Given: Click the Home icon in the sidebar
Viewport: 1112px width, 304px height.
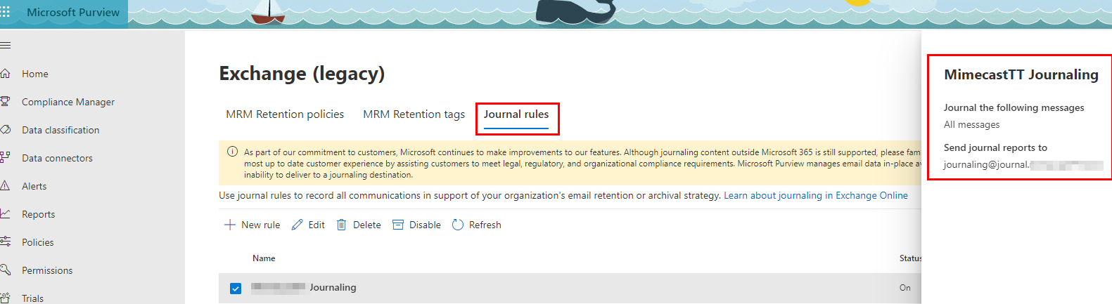Looking at the screenshot, I should click(6, 74).
